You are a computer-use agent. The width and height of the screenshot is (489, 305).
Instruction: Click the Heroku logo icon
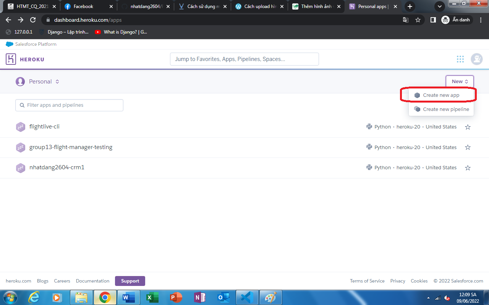(x=11, y=59)
